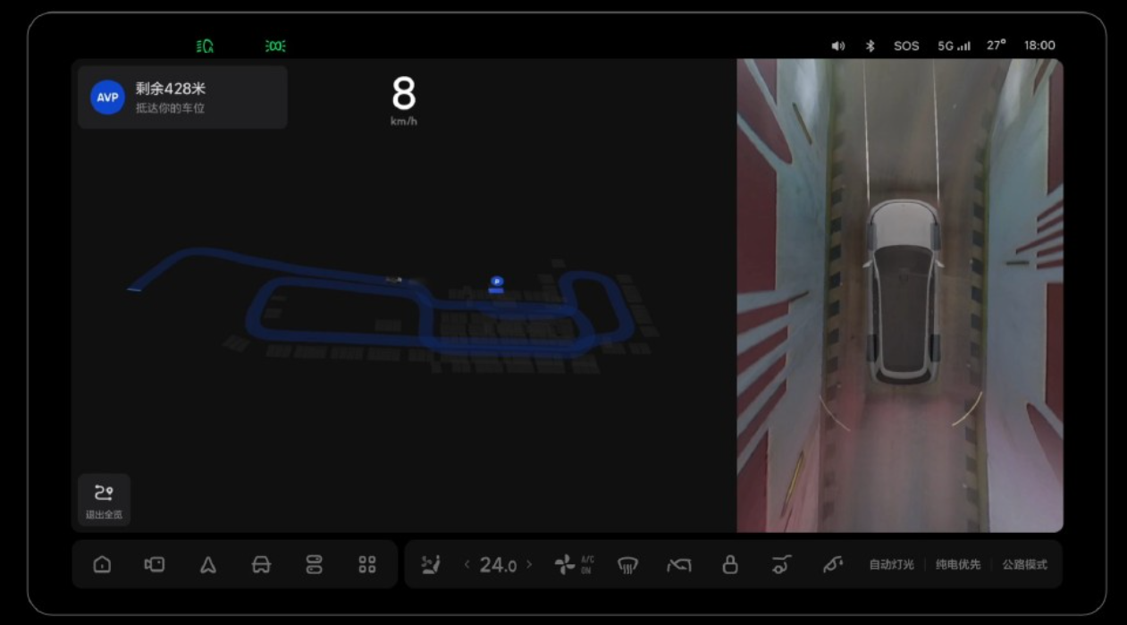1127x625 pixels.
Task: Toggle the windshield defrost icon
Action: (628, 564)
